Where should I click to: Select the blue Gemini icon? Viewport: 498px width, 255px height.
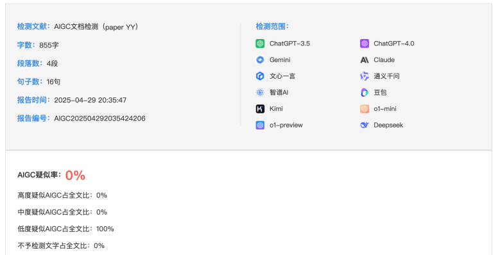[x=260, y=60]
